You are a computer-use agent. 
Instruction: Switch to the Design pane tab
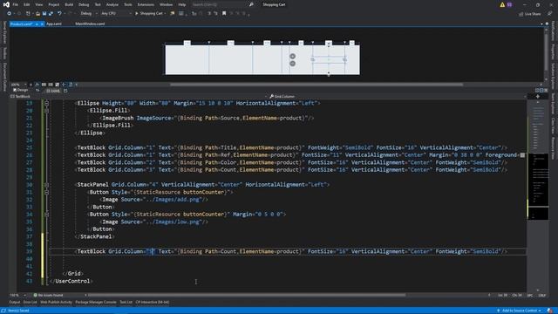click(20, 91)
